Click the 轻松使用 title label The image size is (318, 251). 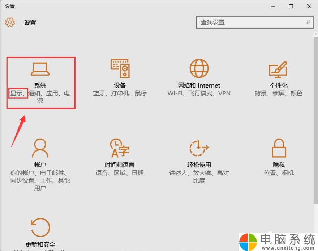point(199,165)
